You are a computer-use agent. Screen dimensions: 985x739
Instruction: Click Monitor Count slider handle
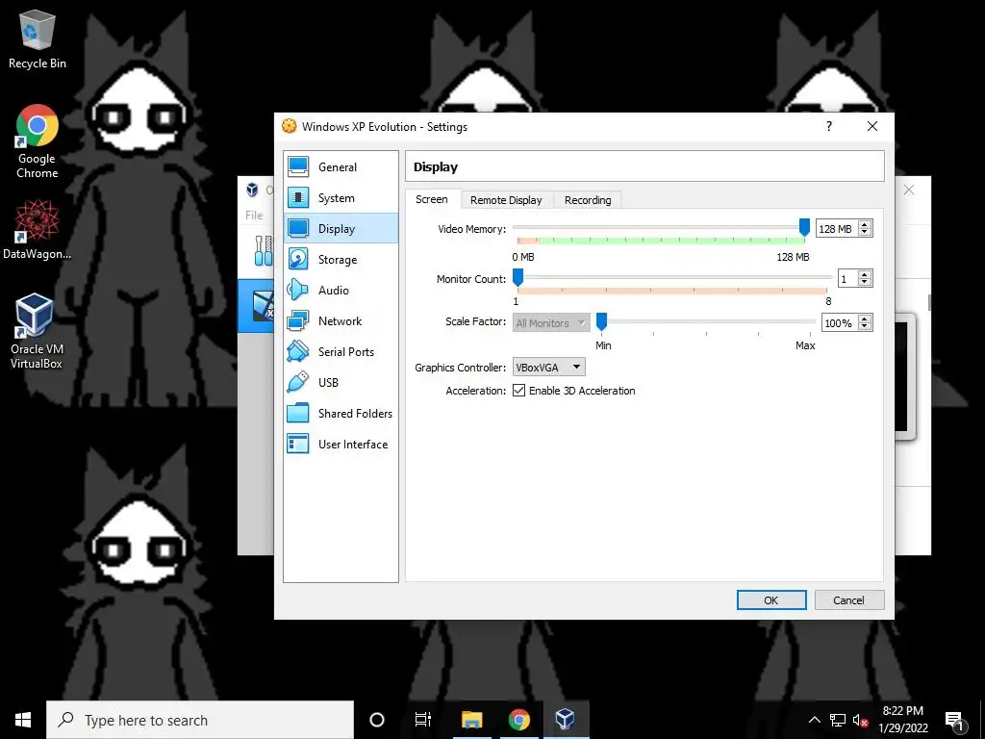click(518, 277)
